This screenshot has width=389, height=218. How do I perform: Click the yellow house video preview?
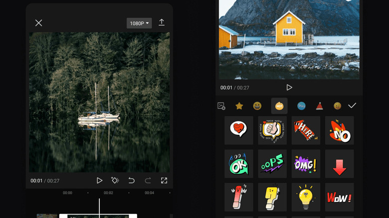pyautogui.click(x=289, y=40)
